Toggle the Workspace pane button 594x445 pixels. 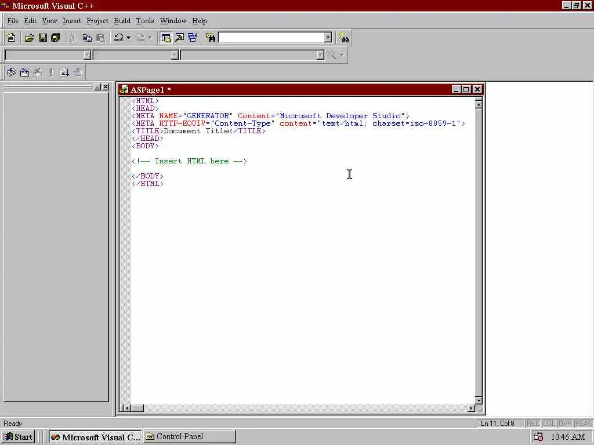[166, 38]
